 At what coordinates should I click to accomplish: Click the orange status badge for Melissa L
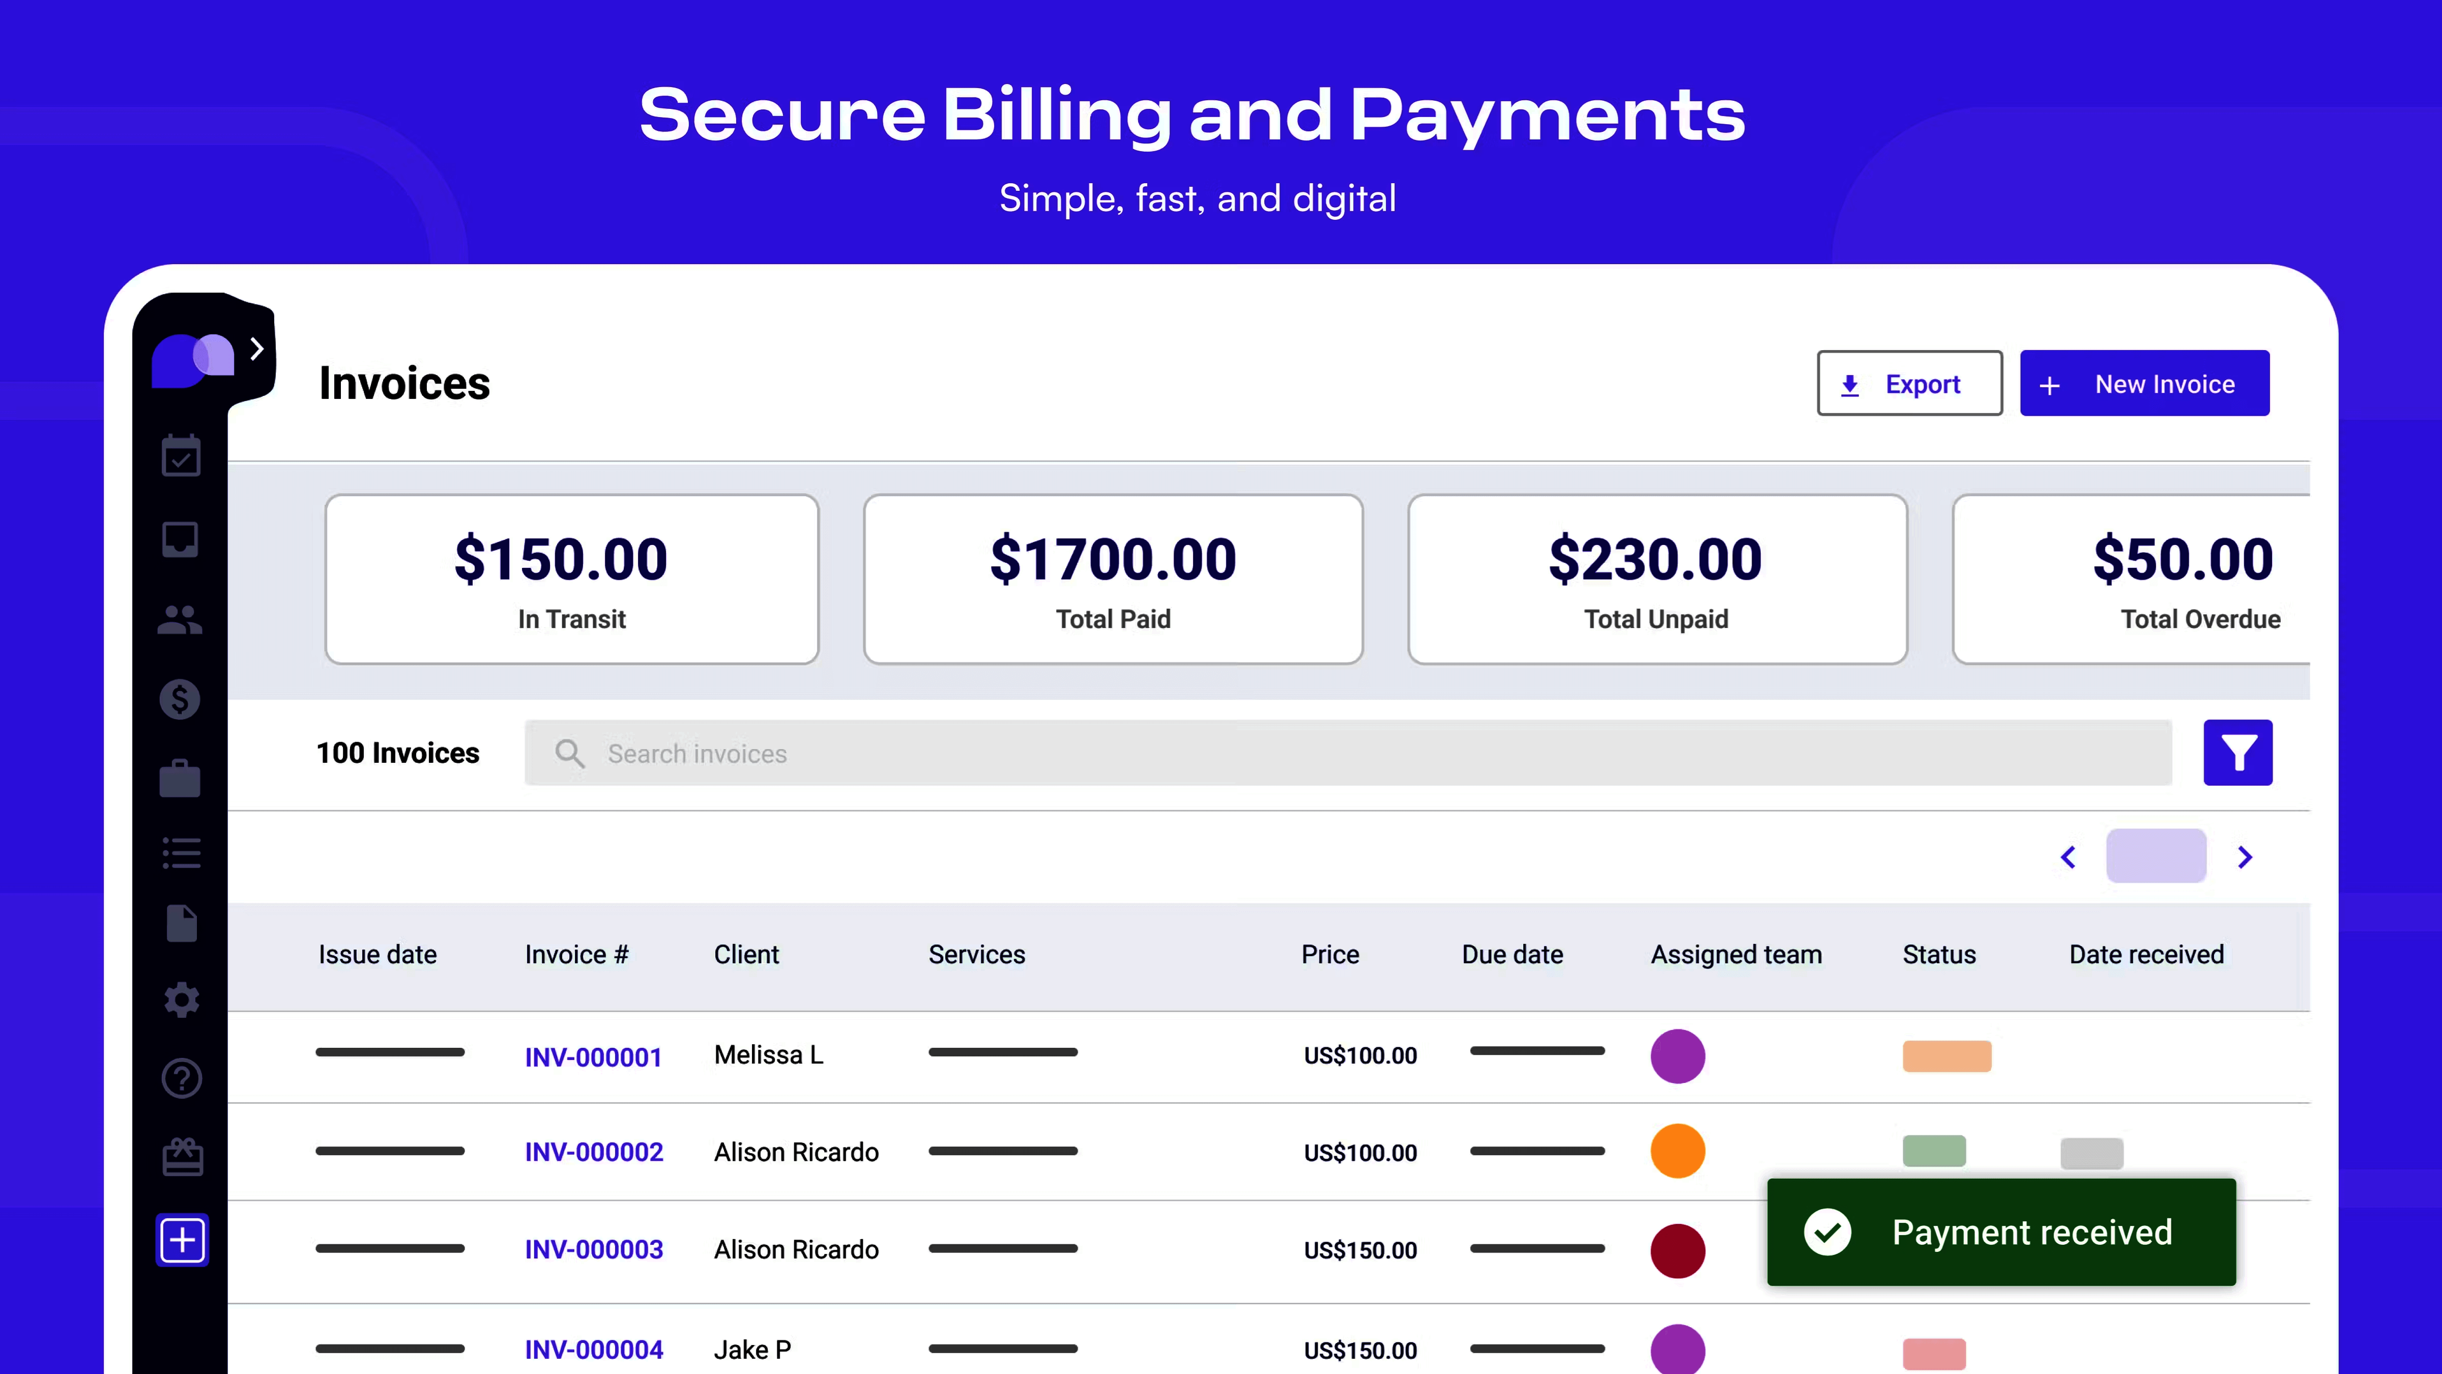tap(1946, 1056)
